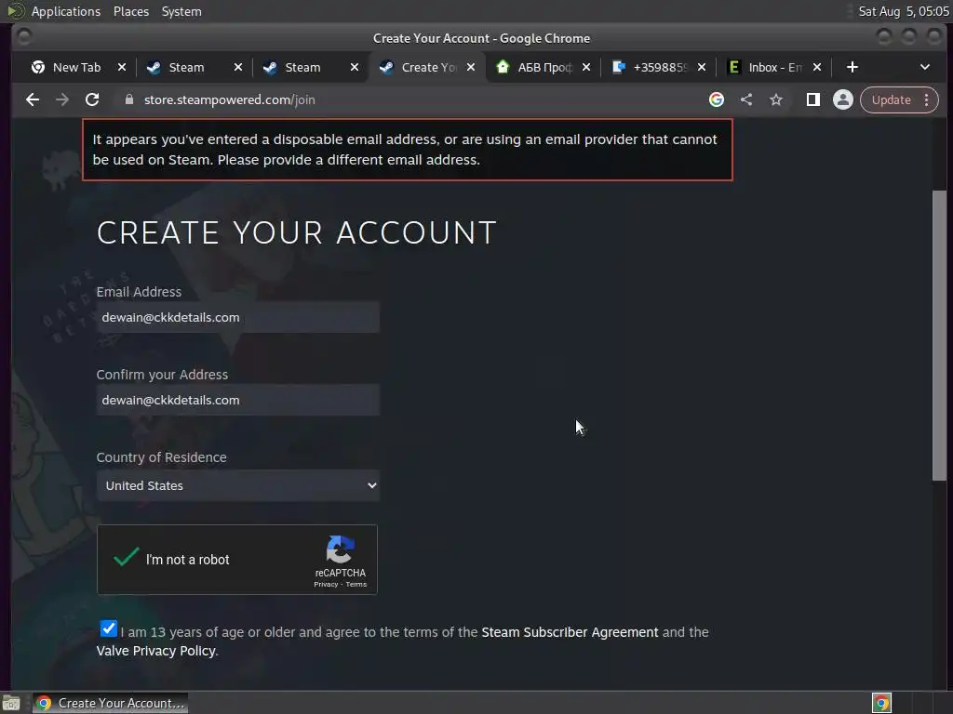
Task: Bookmark this page with the star icon
Action: pyautogui.click(x=776, y=99)
